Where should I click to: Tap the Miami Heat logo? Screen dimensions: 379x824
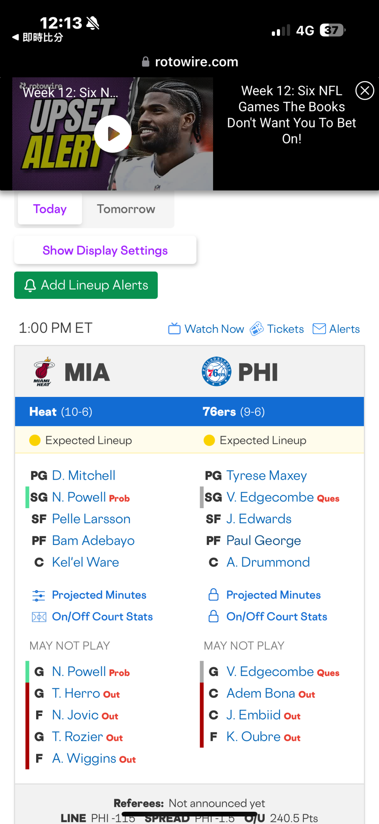coord(44,372)
